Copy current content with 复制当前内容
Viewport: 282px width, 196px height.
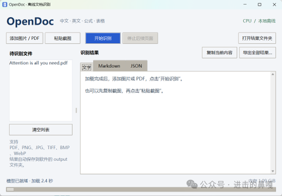[219, 53]
